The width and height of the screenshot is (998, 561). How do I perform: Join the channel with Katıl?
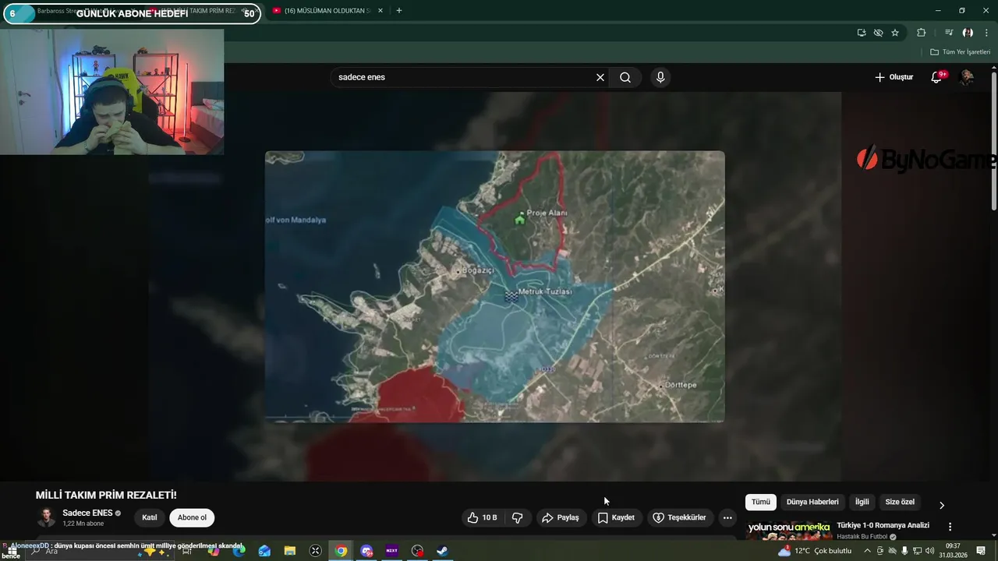150,517
